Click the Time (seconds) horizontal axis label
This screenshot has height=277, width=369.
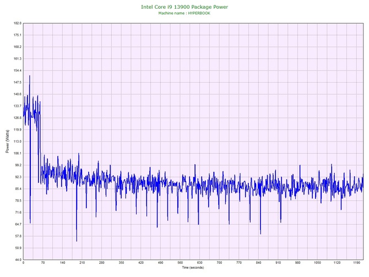193,268
